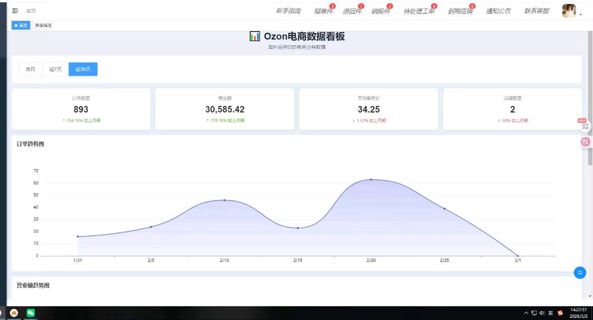Image resolution: width=593 pixels, height=320 pixels.
Task: Collapse the sidebar with the hamburger icon
Action: click(x=15, y=10)
